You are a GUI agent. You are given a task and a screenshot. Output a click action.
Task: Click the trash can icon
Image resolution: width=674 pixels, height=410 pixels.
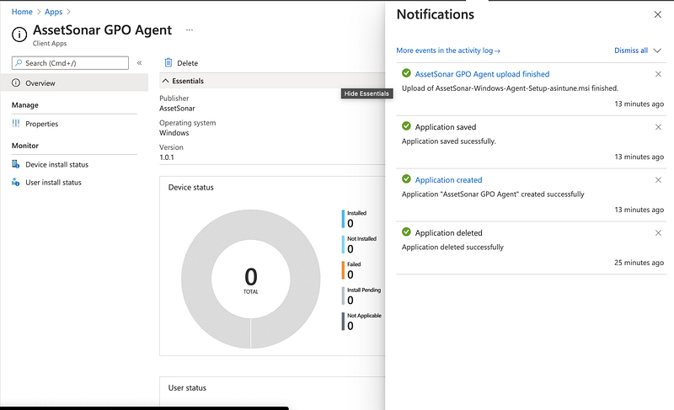168,62
